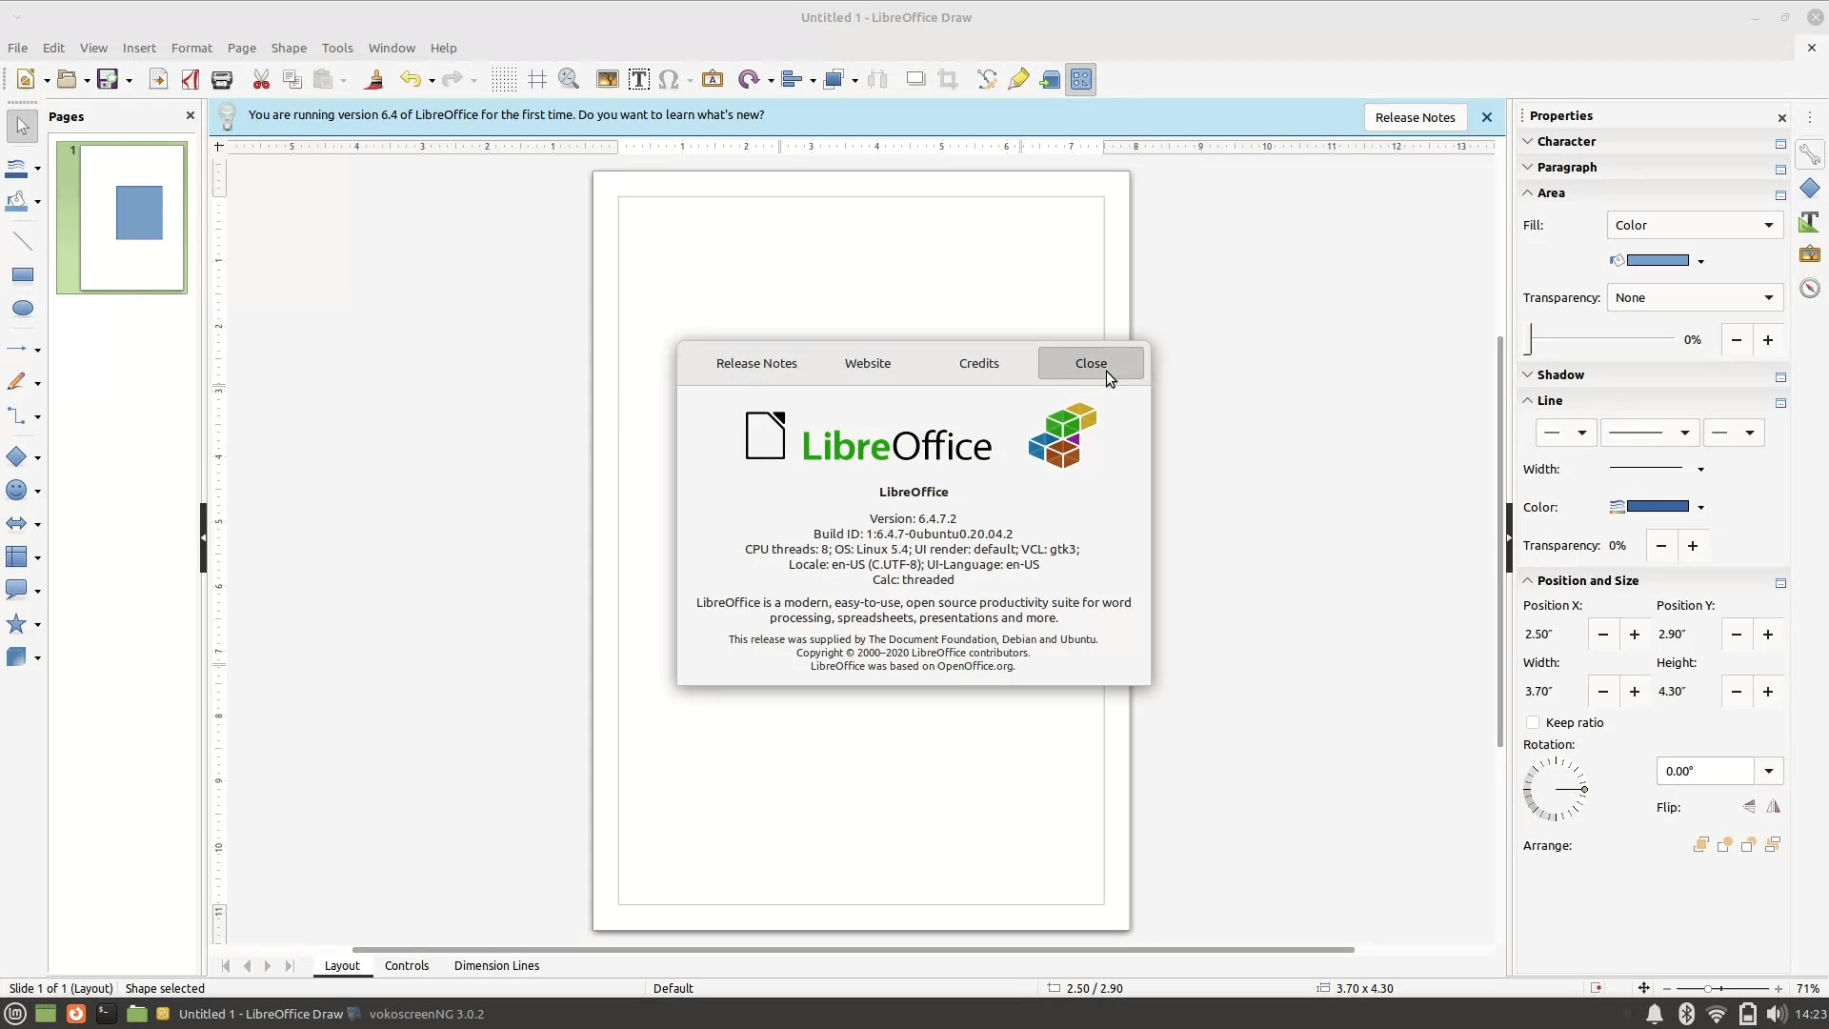Open the Shape menu
The width and height of the screenshot is (1829, 1029).
pos(289,48)
